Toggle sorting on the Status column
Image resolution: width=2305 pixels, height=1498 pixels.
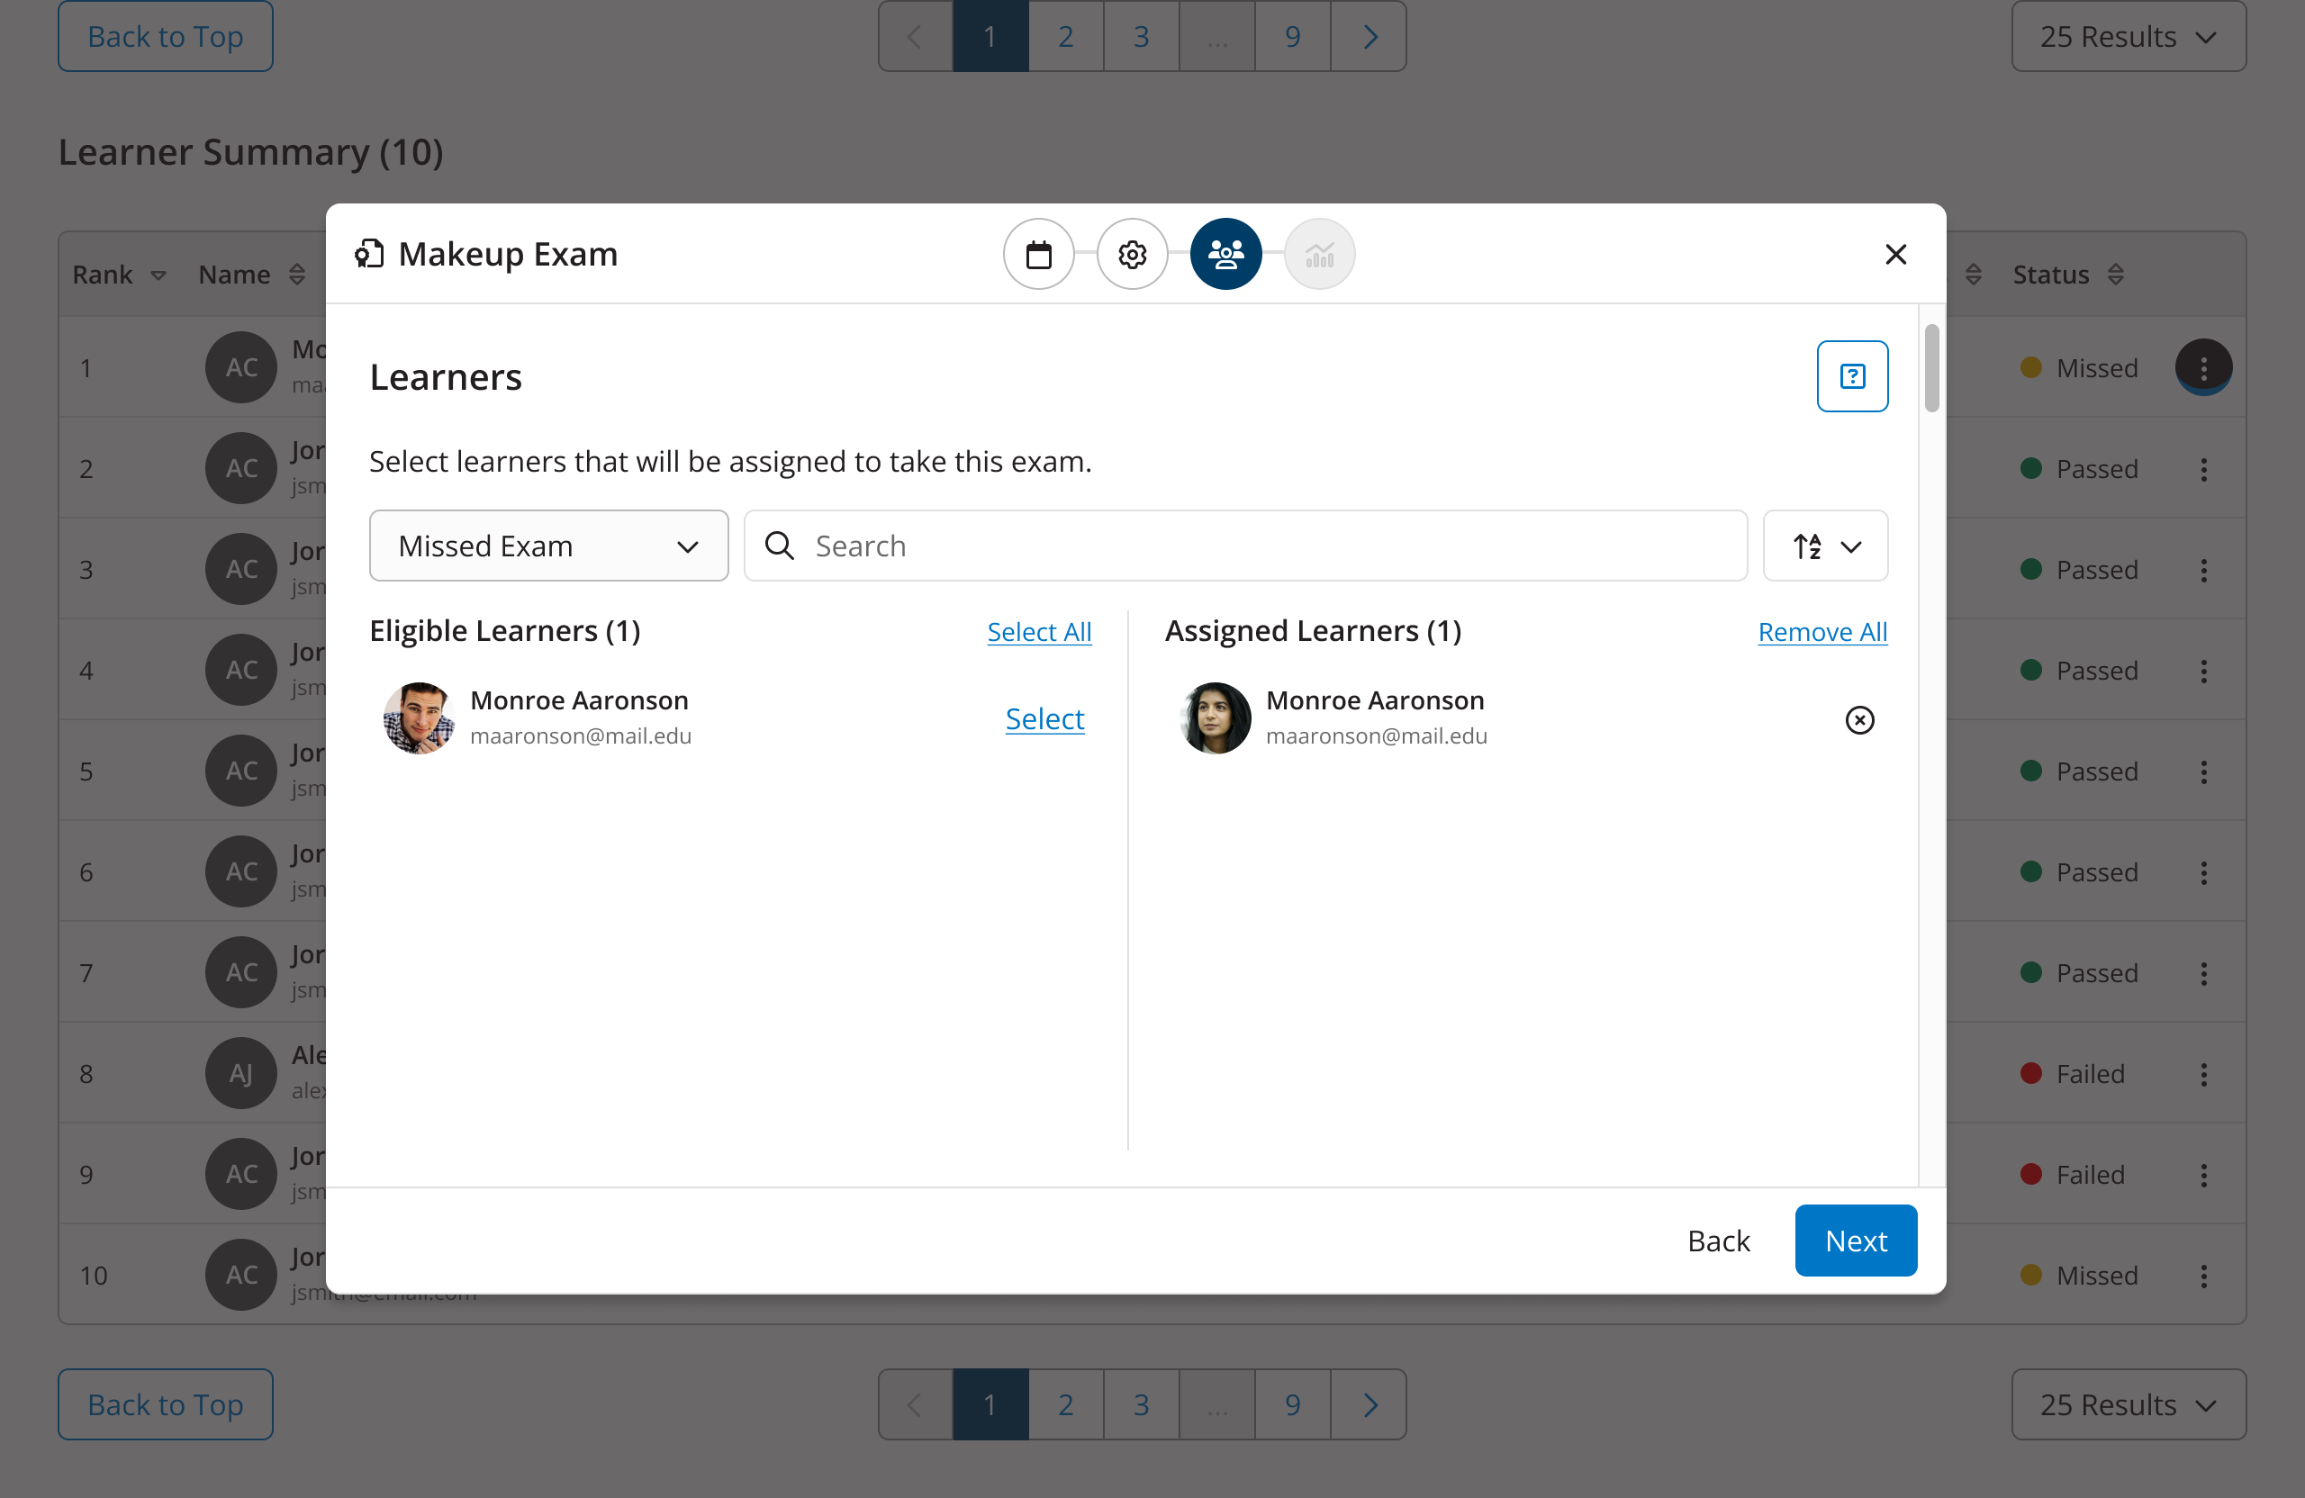2116,274
